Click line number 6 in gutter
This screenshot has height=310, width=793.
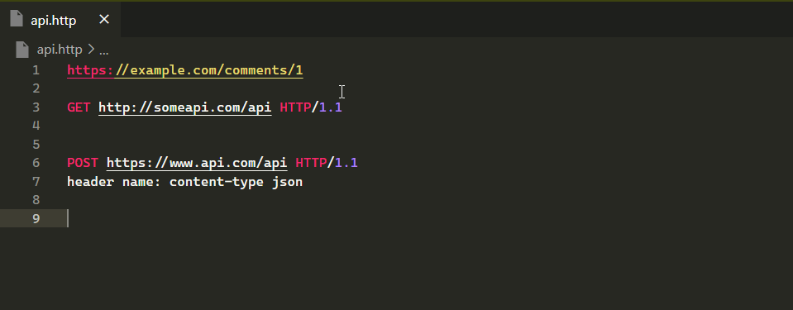tap(36, 163)
